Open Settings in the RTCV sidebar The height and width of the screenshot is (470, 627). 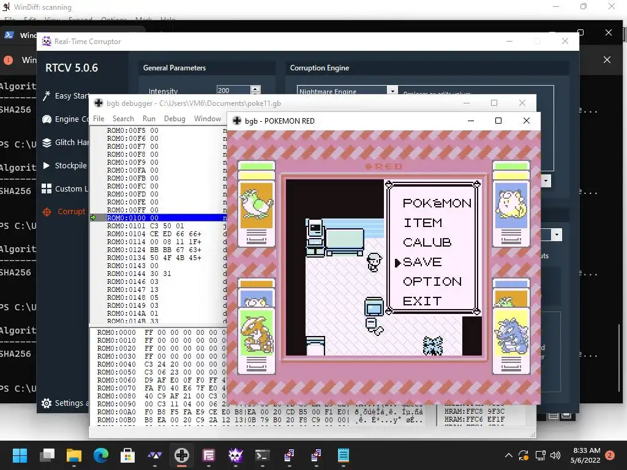point(65,403)
